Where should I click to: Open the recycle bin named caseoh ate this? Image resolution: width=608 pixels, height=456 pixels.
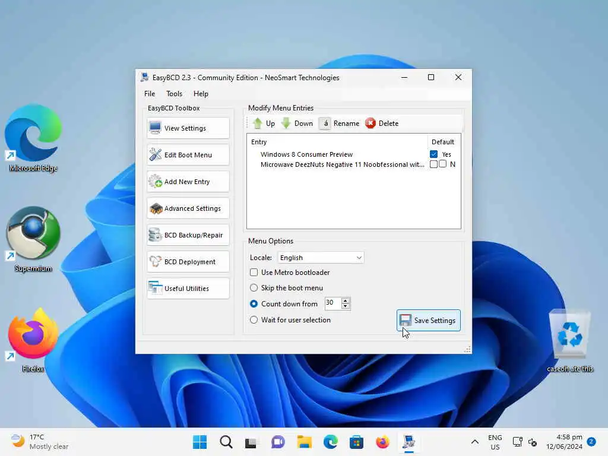[569, 340]
